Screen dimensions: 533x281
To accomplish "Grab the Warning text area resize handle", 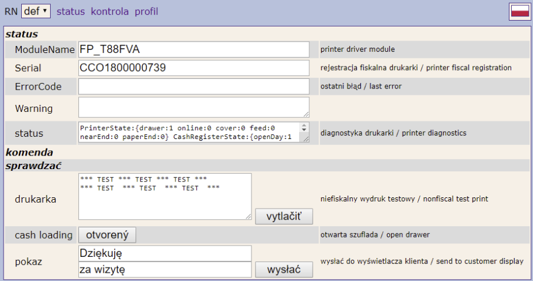I will coord(306,114).
